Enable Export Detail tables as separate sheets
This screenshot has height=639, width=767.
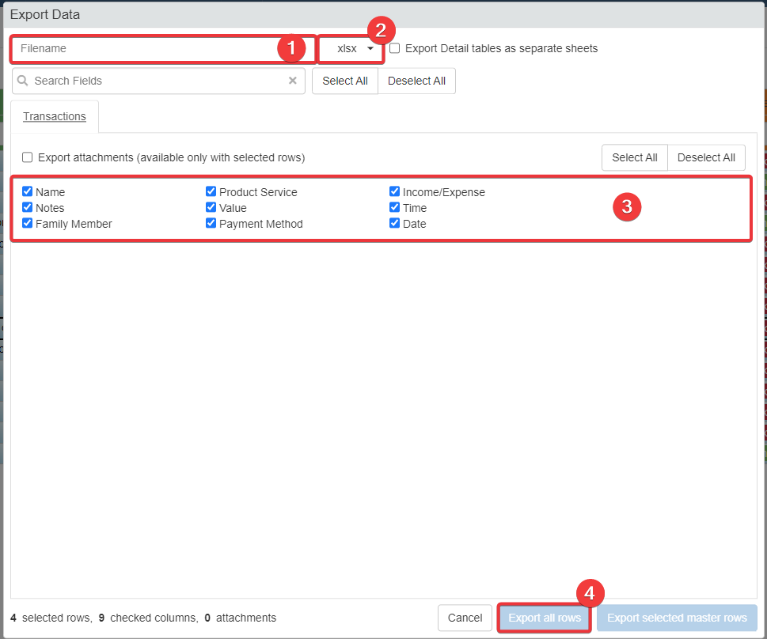pos(395,48)
